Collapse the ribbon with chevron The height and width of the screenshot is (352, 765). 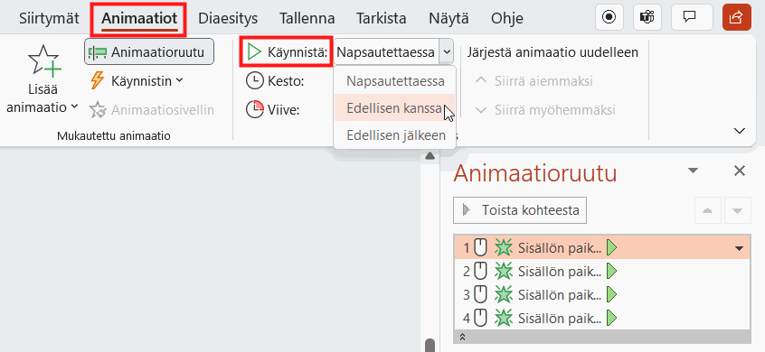point(740,131)
